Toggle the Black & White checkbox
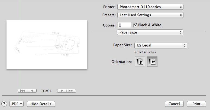Image resolution: width=210 pixels, height=110 pixels. click(136, 25)
